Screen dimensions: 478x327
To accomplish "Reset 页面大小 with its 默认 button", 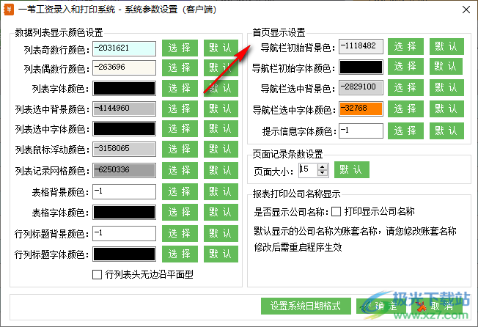I will point(352,170).
